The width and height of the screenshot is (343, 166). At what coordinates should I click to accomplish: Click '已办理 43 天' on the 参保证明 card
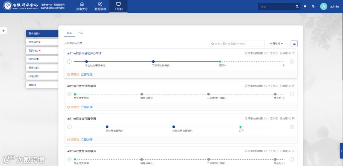coord(287,53)
